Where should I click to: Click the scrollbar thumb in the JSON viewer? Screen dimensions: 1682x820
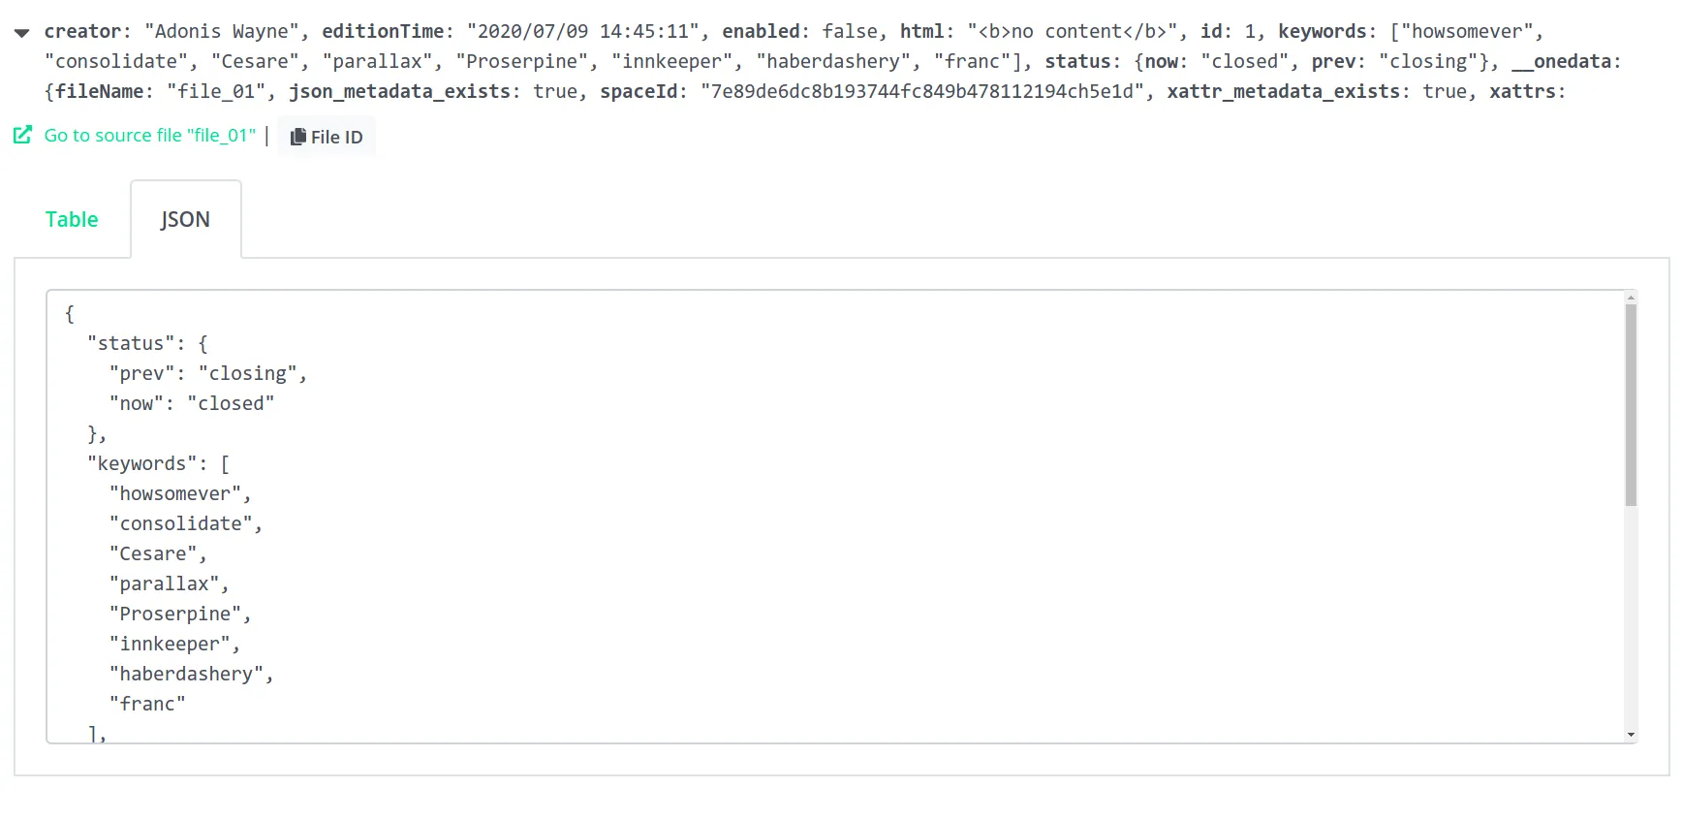coord(1632,407)
